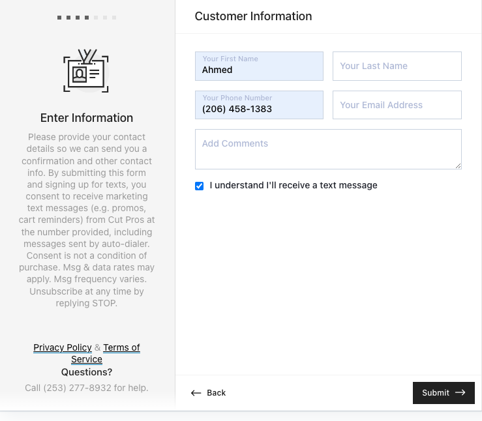Click the 'I understand I'll receive a text message' label

(x=294, y=185)
